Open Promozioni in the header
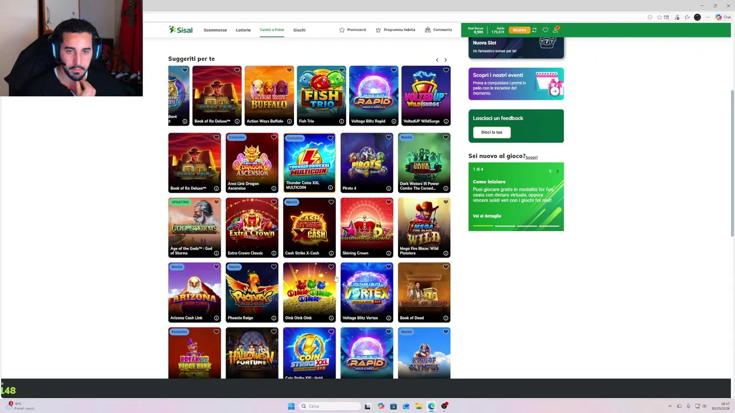The width and height of the screenshot is (735, 413). [352, 30]
